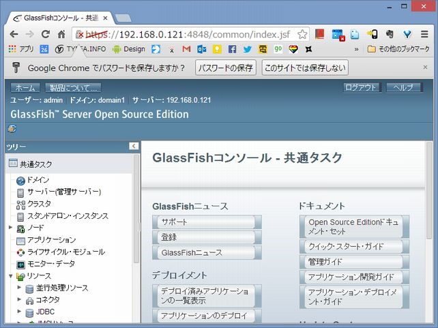
Task: Reload the page
Action: pyautogui.click(x=46, y=34)
